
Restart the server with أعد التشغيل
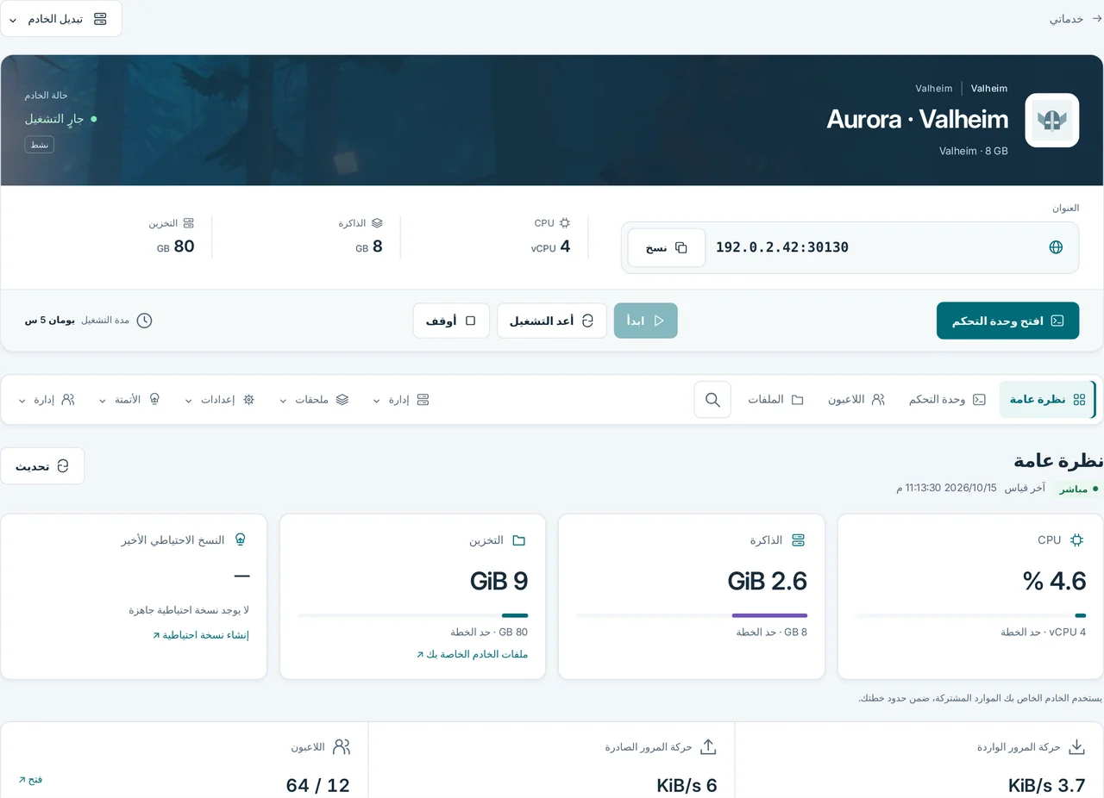(x=552, y=321)
